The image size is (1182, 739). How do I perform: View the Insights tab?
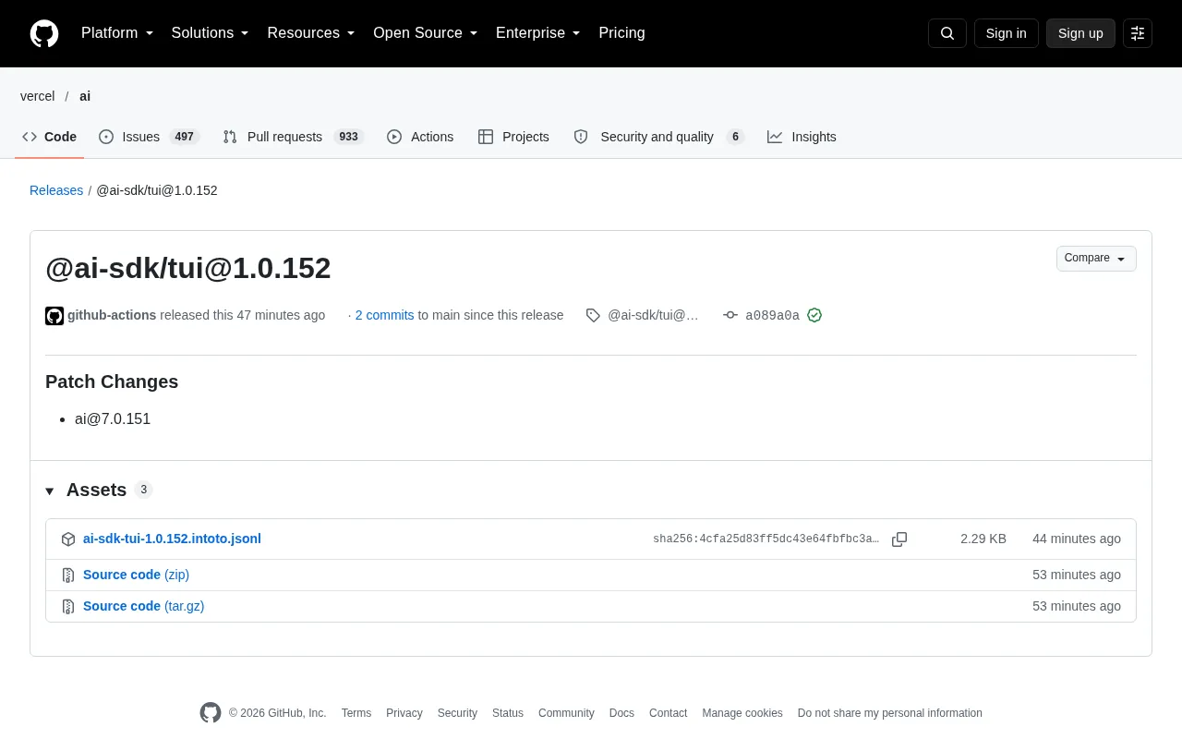(802, 137)
